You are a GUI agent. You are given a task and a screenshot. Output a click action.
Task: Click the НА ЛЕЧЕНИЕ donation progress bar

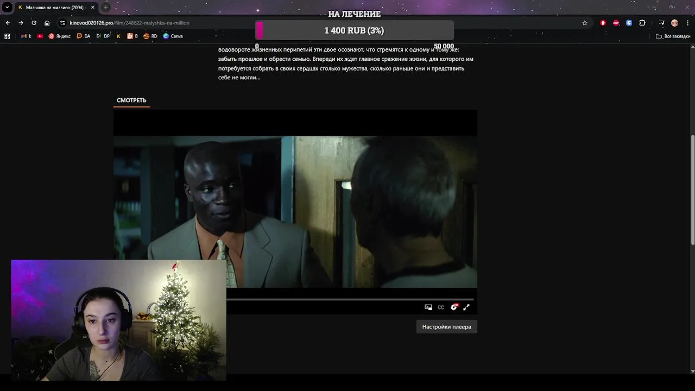click(355, 30)
